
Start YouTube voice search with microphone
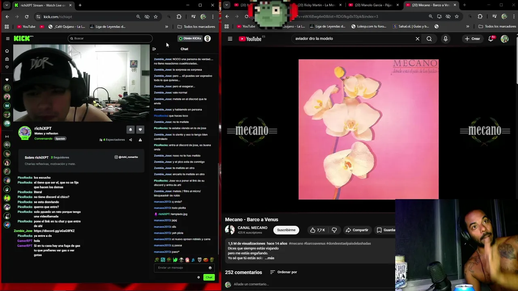(x=446, y=39)
